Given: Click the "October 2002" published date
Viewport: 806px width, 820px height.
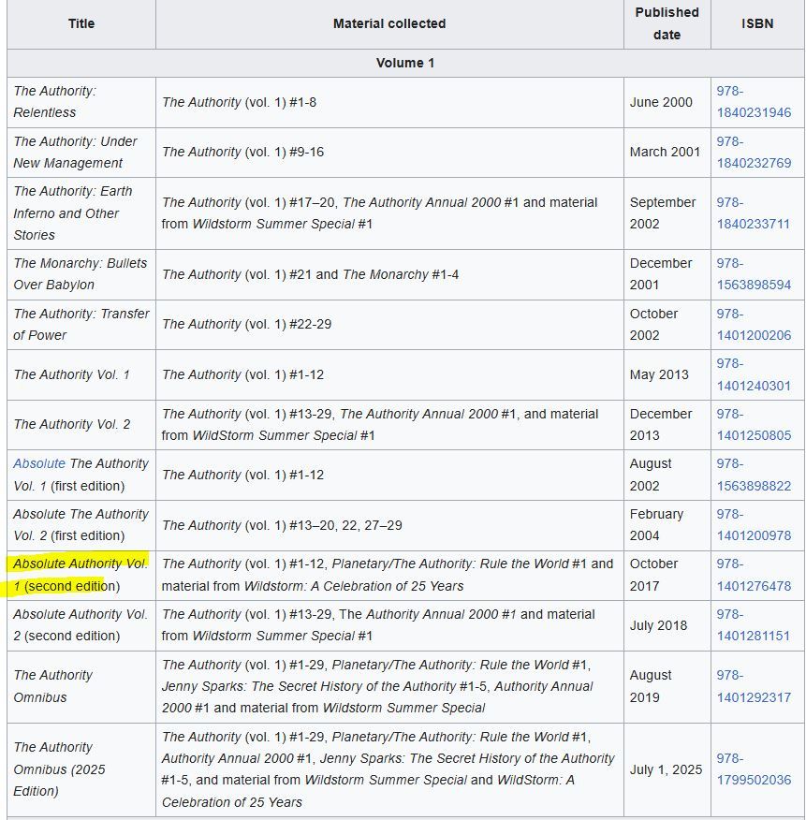Looking at the screenshot, I should (653, 324).
